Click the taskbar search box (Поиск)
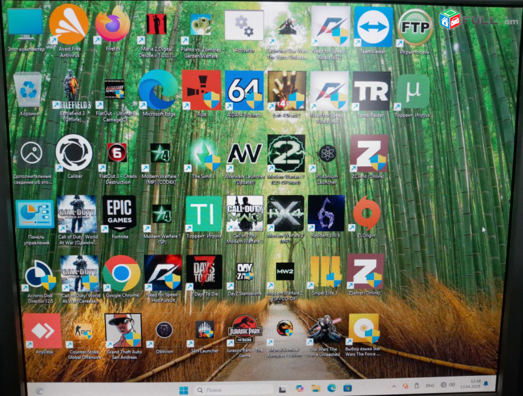Screen dimensions: 523x396 click(233, 390)
